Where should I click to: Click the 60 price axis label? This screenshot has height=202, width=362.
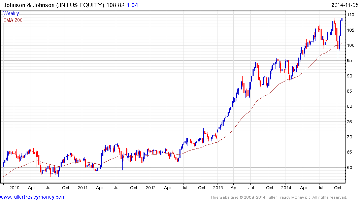[350, 168]
